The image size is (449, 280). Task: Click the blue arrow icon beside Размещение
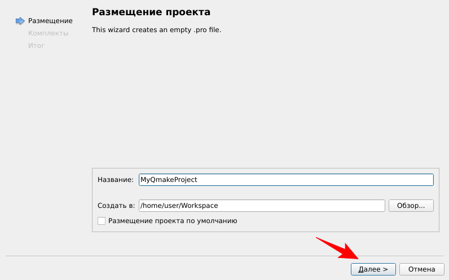pos(20,21)
